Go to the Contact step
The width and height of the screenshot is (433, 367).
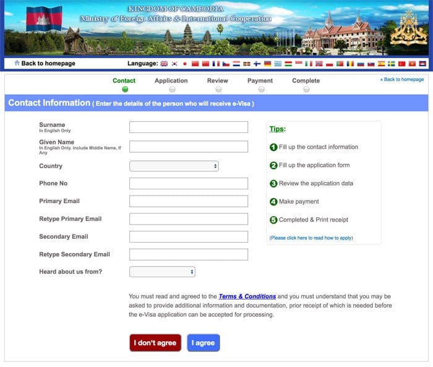point(124,84)
